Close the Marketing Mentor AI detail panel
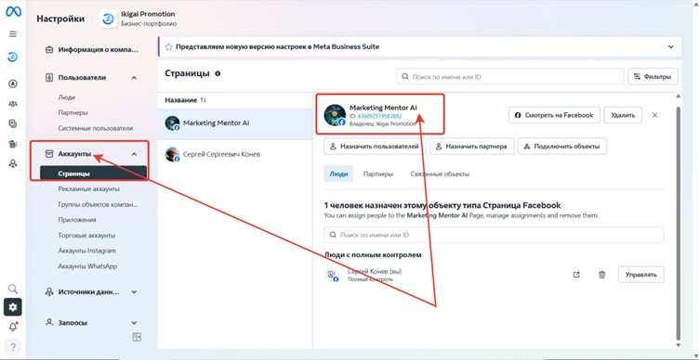This screenshot has height=360, width=699. [655, 115]
